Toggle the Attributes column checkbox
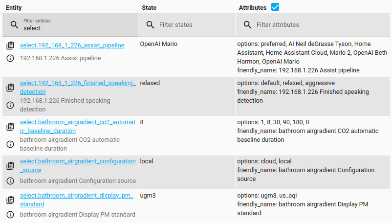Viewport: 392px width, 223px height. point(275,7)
